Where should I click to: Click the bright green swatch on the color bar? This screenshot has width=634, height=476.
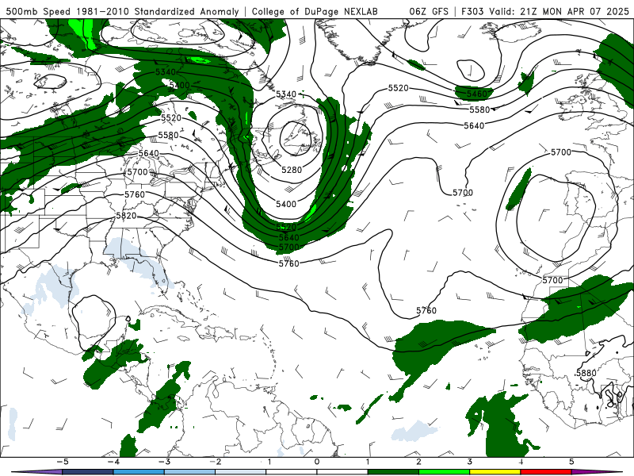(x=445, y=472)
